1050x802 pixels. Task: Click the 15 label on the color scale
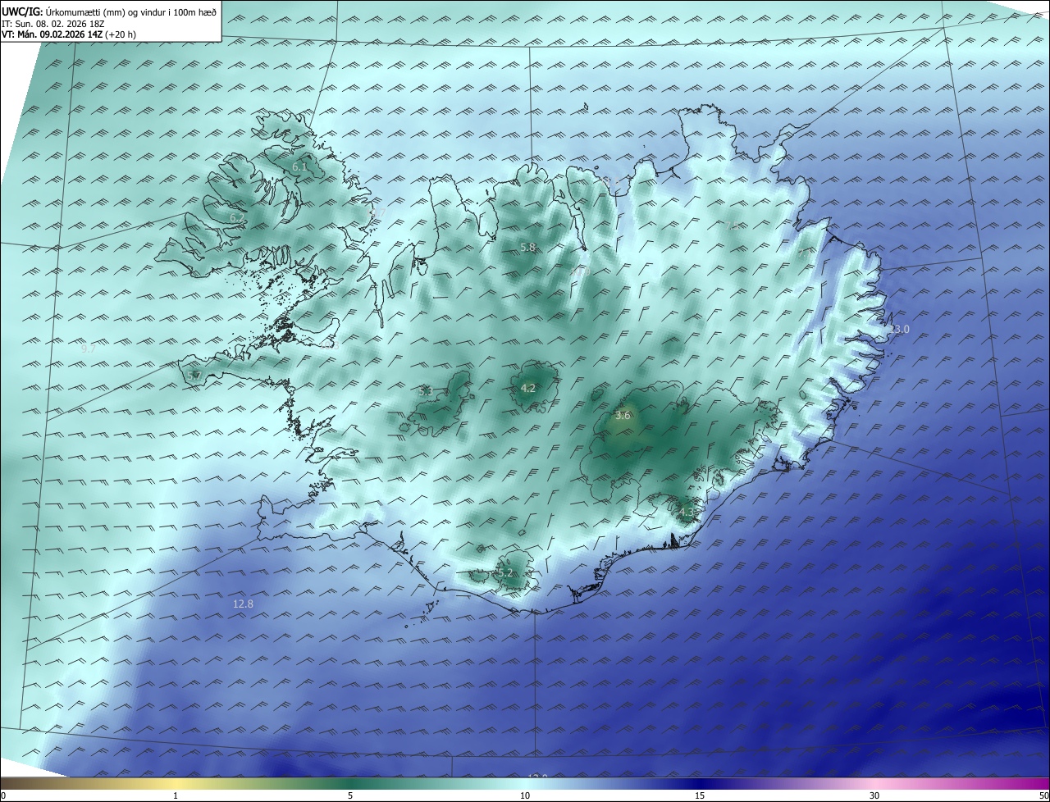(700, 795)
